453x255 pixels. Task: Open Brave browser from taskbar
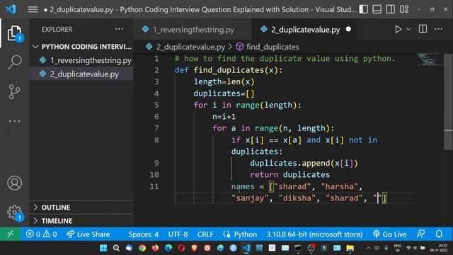pyautogui.click(x=195, y=248)
